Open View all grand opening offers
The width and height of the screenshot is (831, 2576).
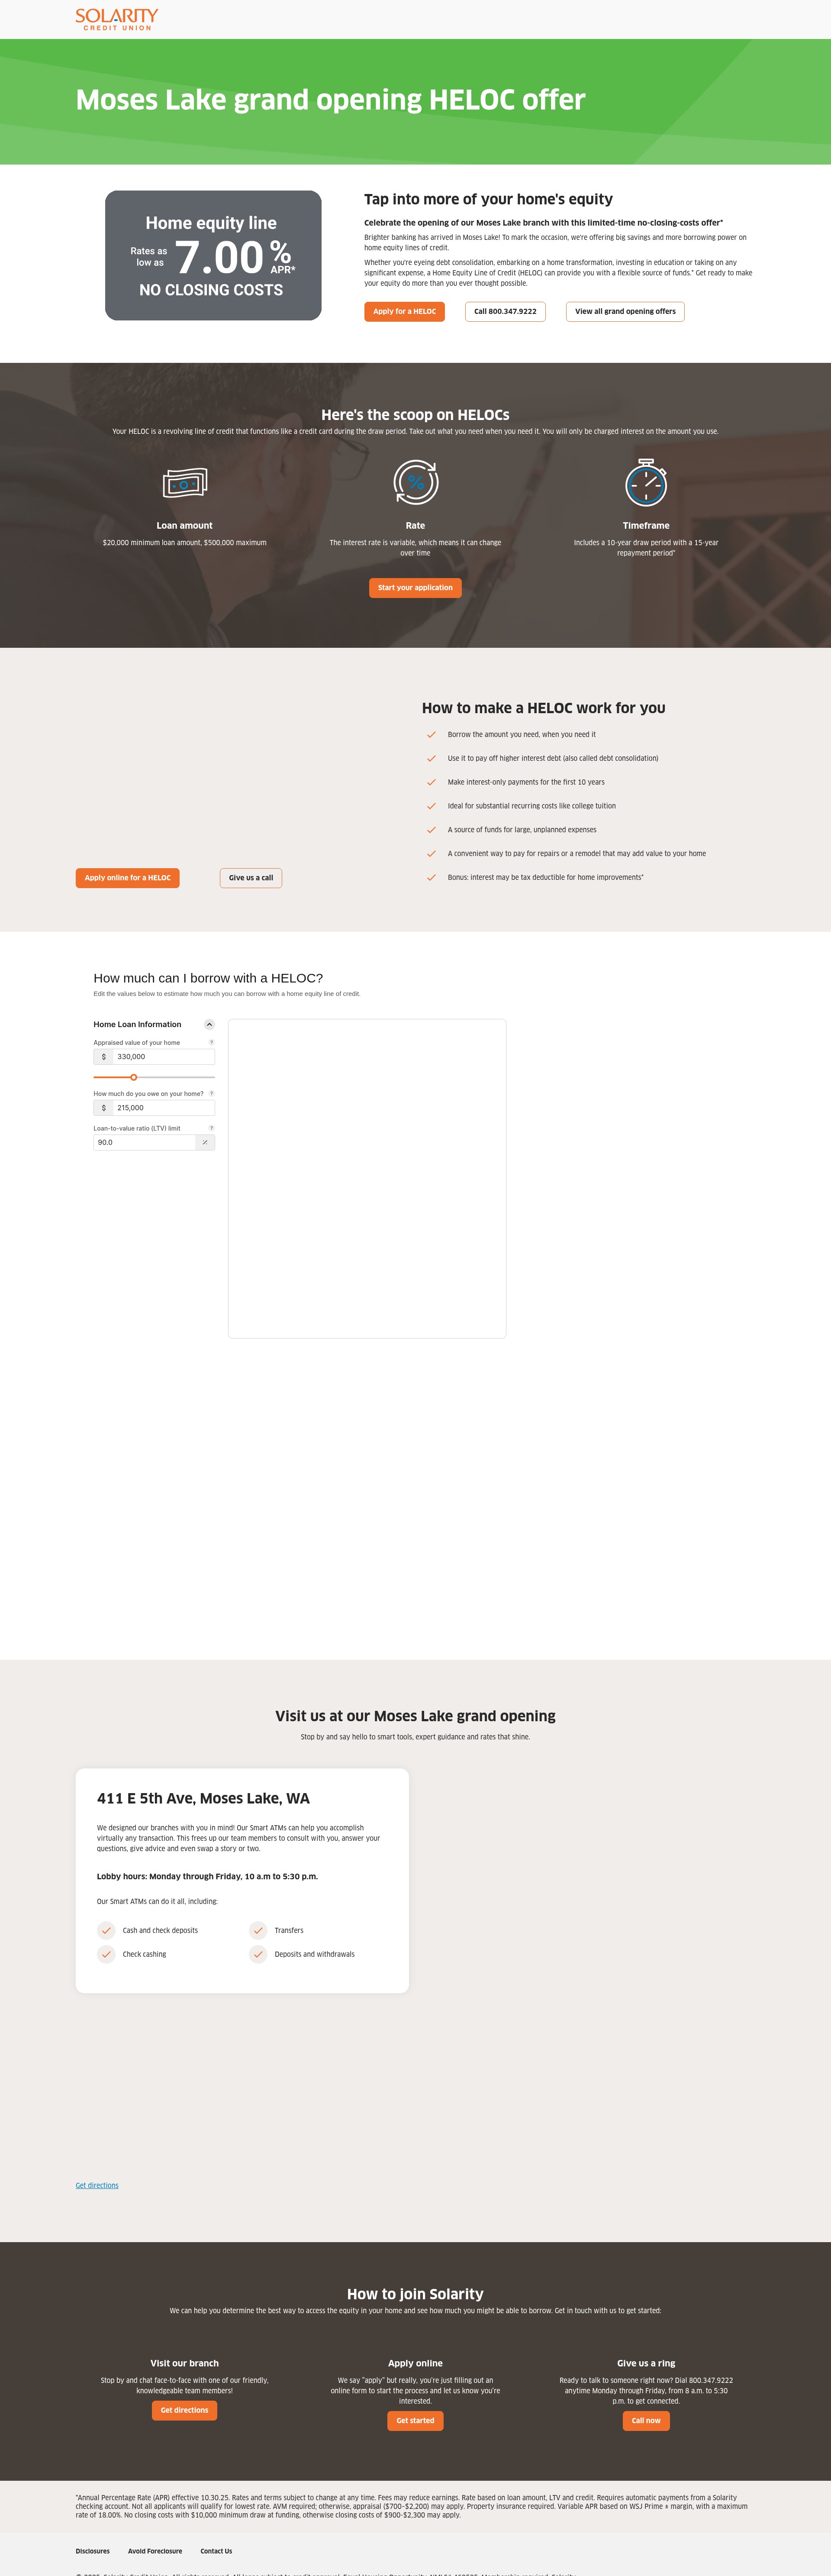[625, 311]
